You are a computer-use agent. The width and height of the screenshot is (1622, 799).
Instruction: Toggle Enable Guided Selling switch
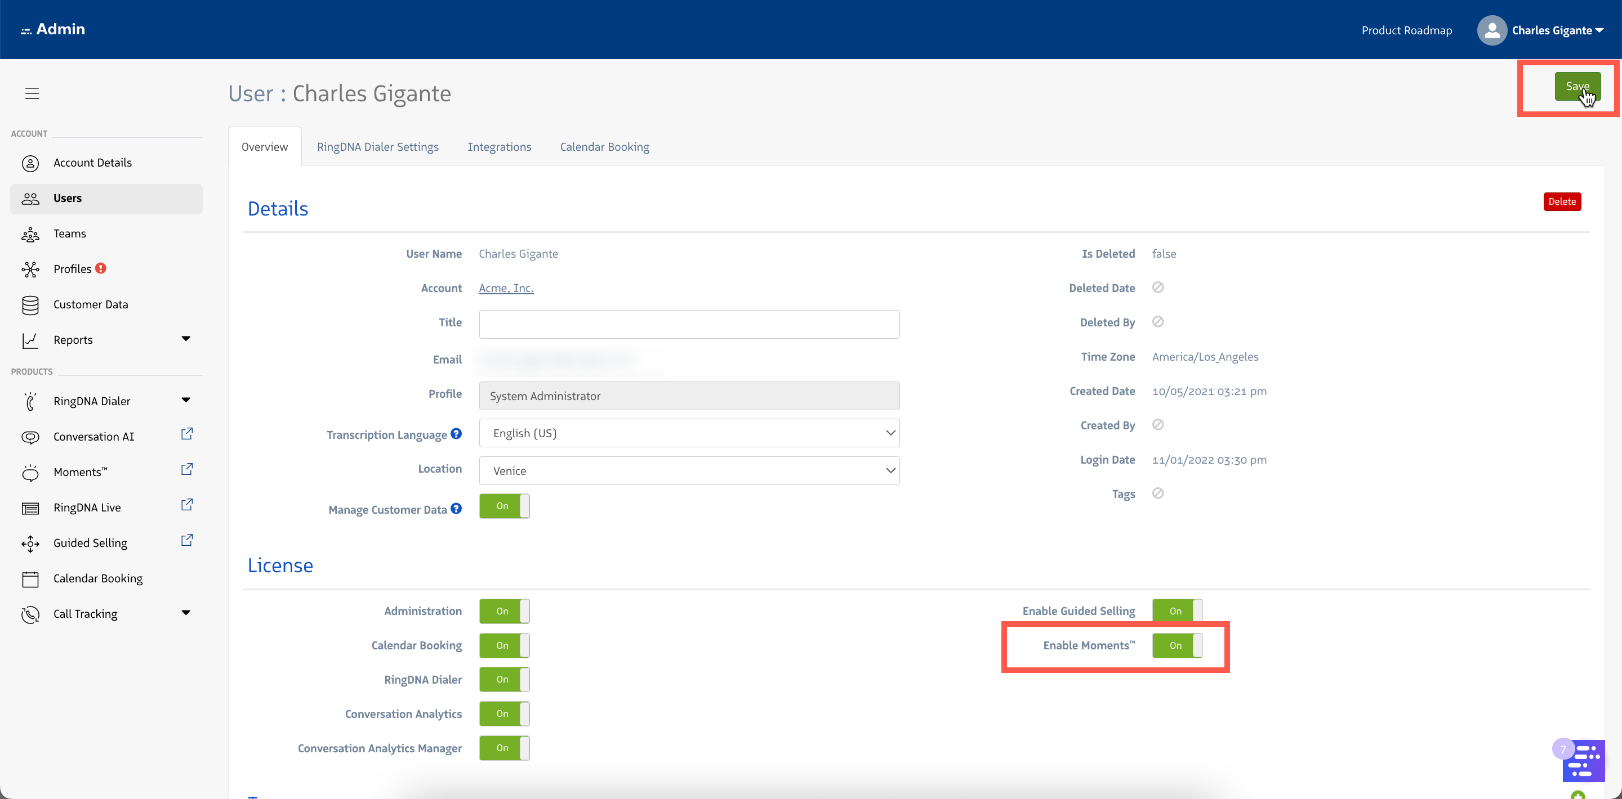(x=1178, y=611)
